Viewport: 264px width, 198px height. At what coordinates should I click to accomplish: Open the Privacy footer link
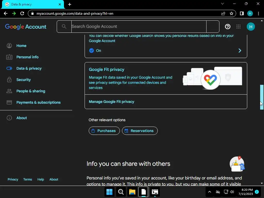coord(13,179)
